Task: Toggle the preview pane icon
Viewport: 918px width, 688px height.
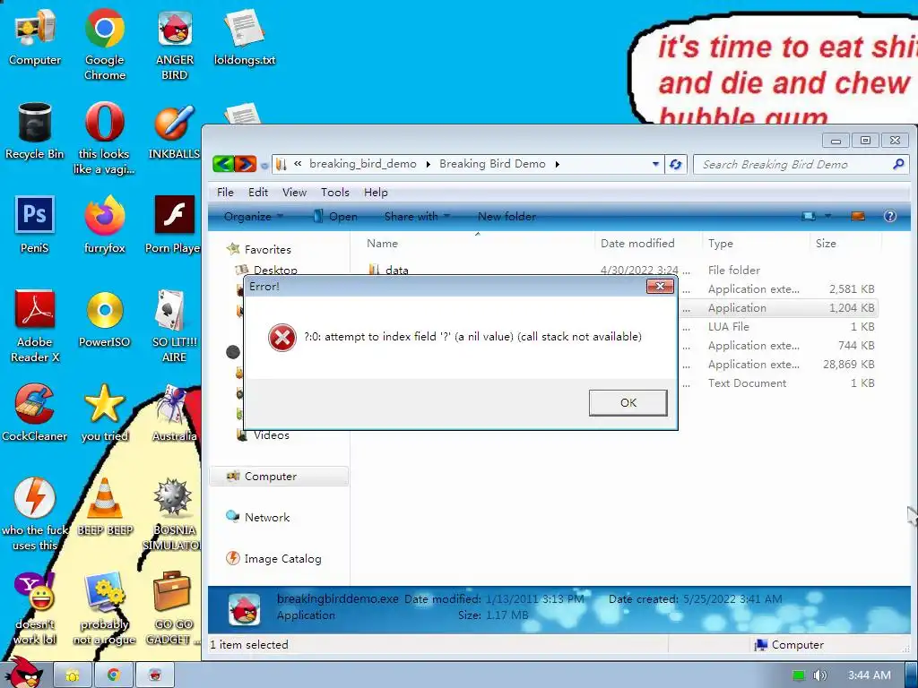Action: [x=858, y=217]
